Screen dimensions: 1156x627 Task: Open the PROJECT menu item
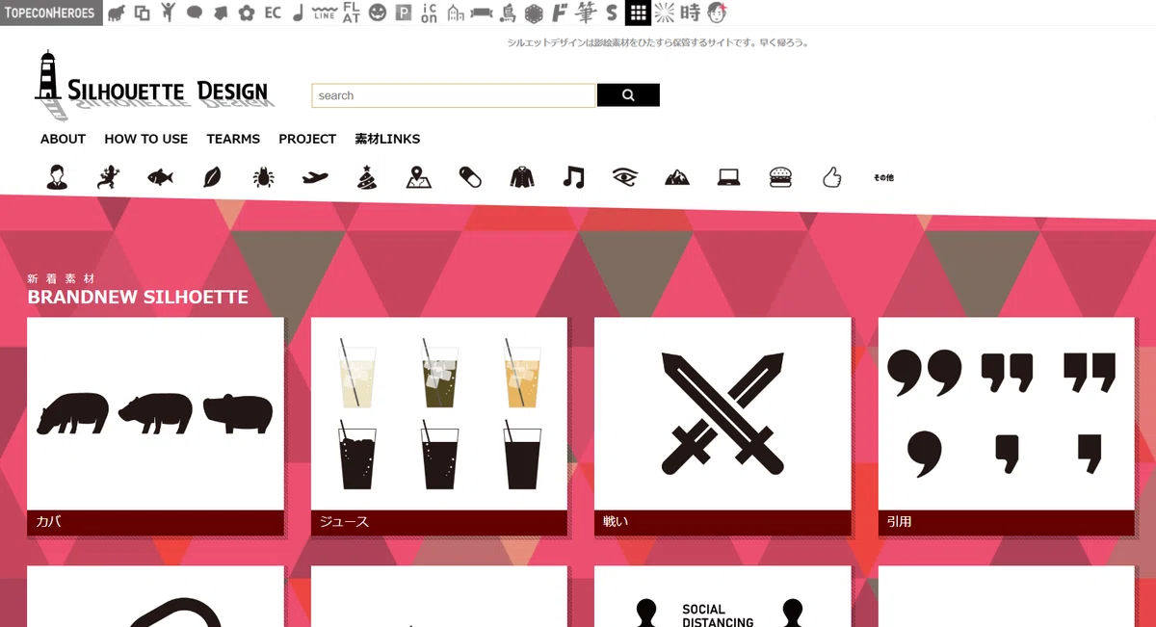[307, 139]
